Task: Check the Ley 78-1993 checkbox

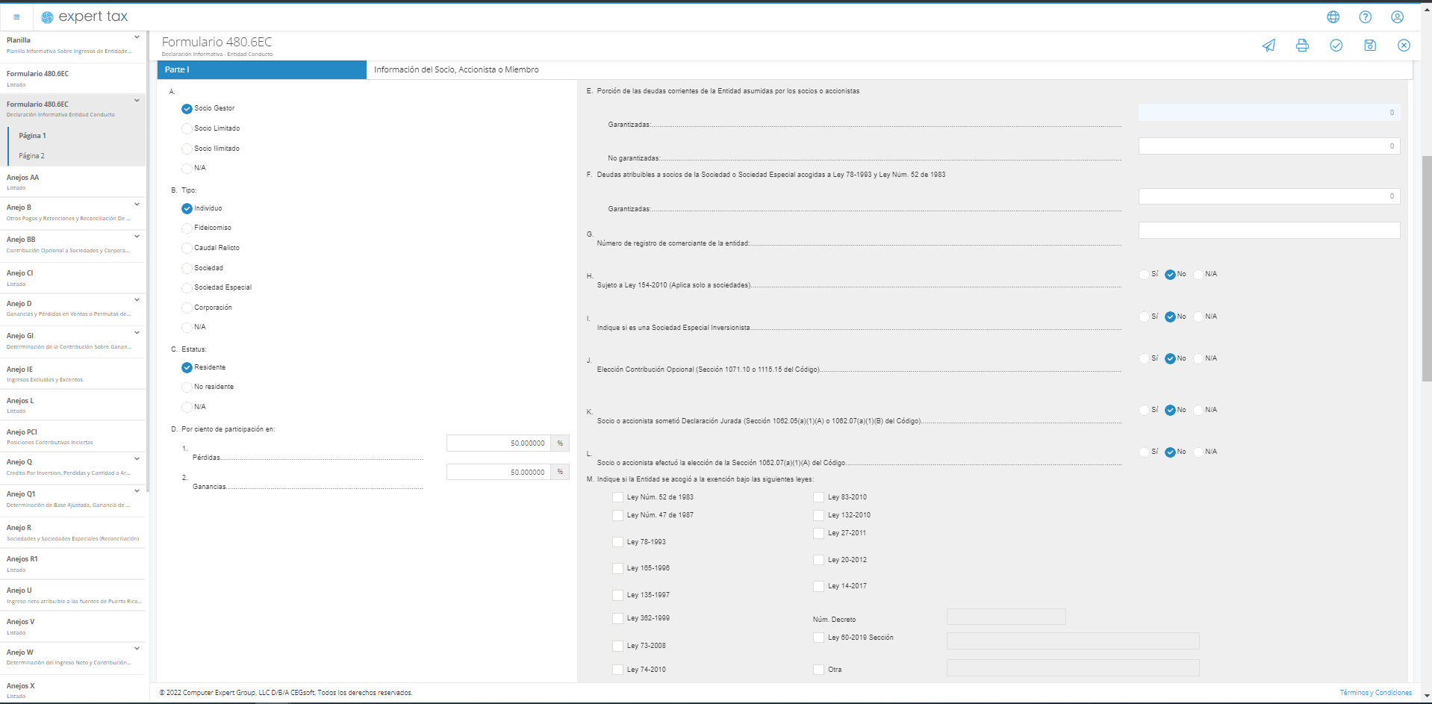Action: point(617,542)
